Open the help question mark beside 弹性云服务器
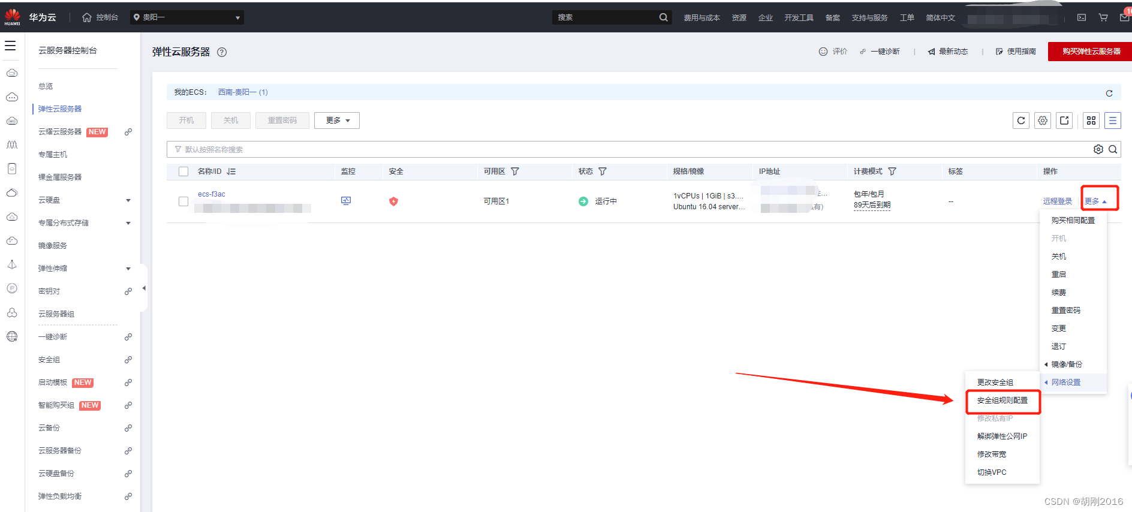 click(x=222, y=52)
